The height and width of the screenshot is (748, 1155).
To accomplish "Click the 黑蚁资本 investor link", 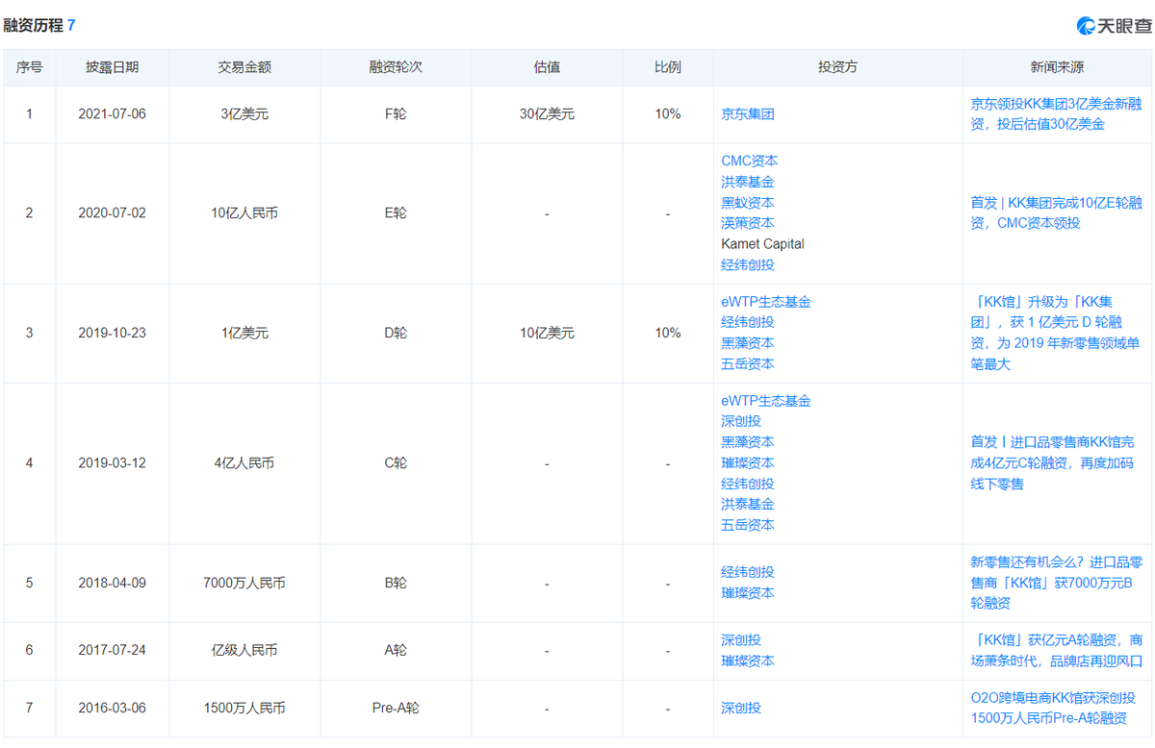I will pos(747,202).
